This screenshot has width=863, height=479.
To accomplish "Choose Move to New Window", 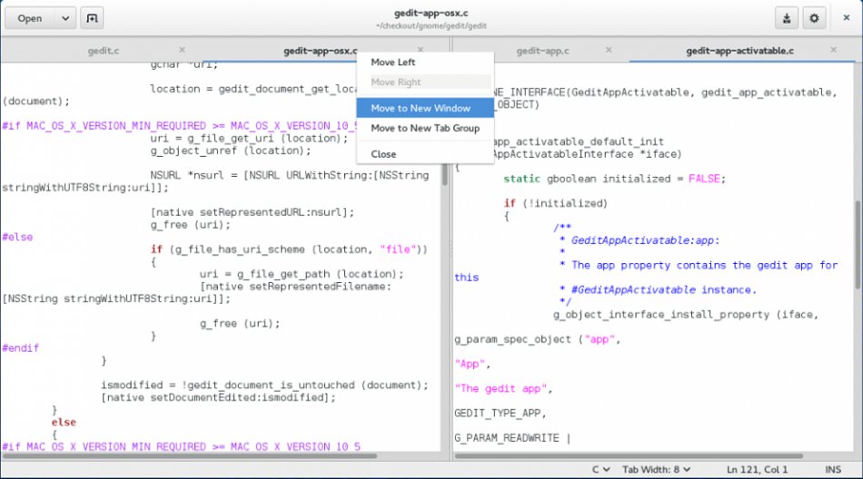I will pyautogui.click(x=425, y=108).
